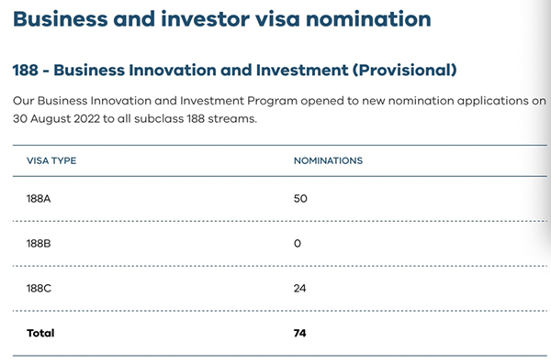The image size is (551, 363).
Task: Click the introductory paragraph about program opening
Action: pyautogui.click(x=279, y=110)
